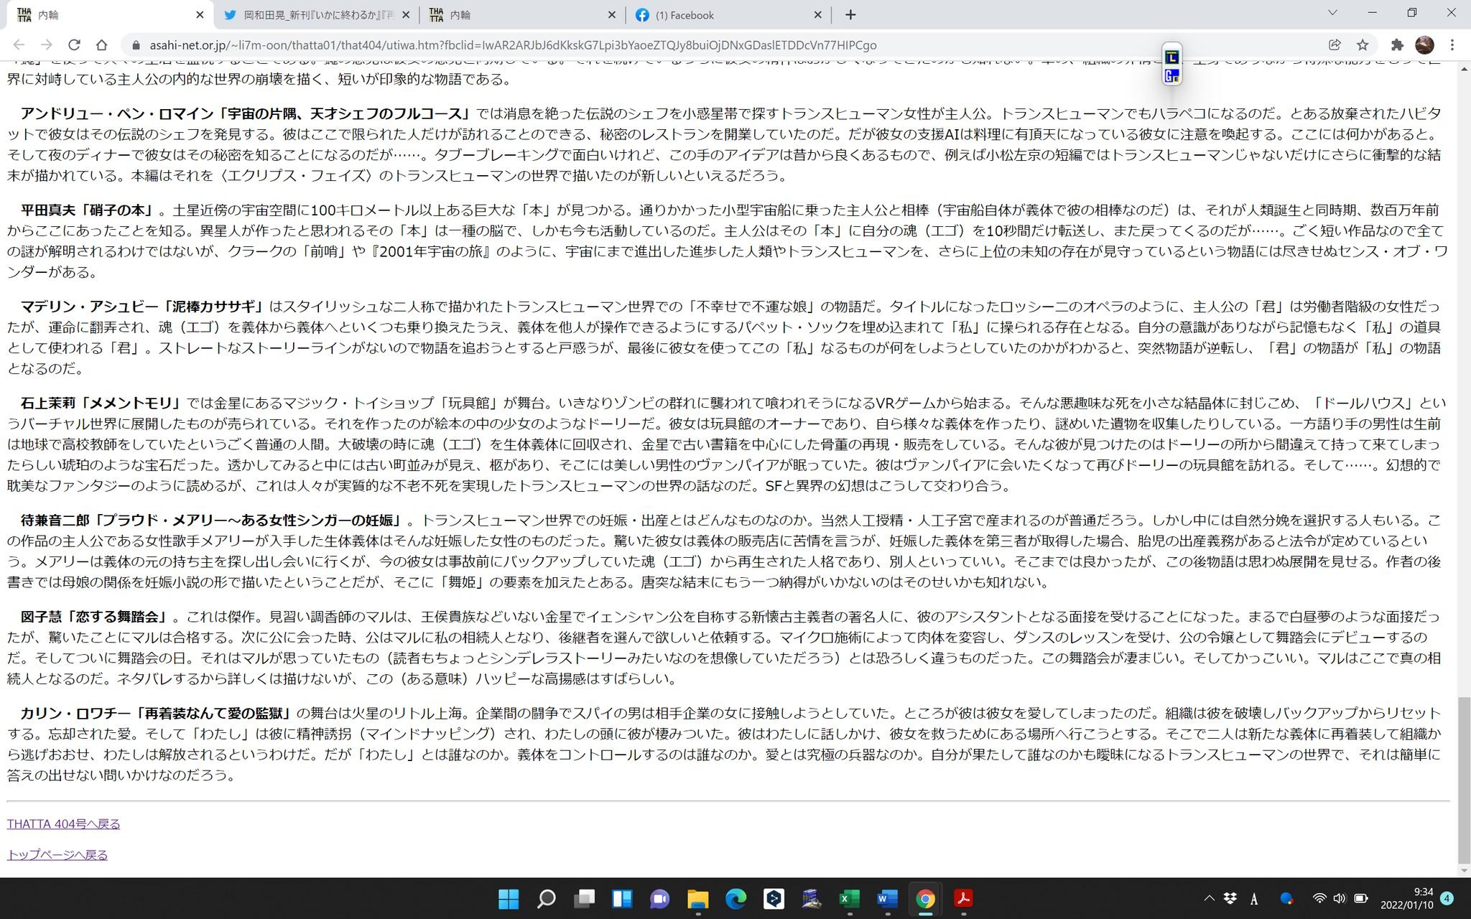This screenshot has height=919, width=1471.
Task: Click the scrollbar down arrow
Action: click(1464, 871)
